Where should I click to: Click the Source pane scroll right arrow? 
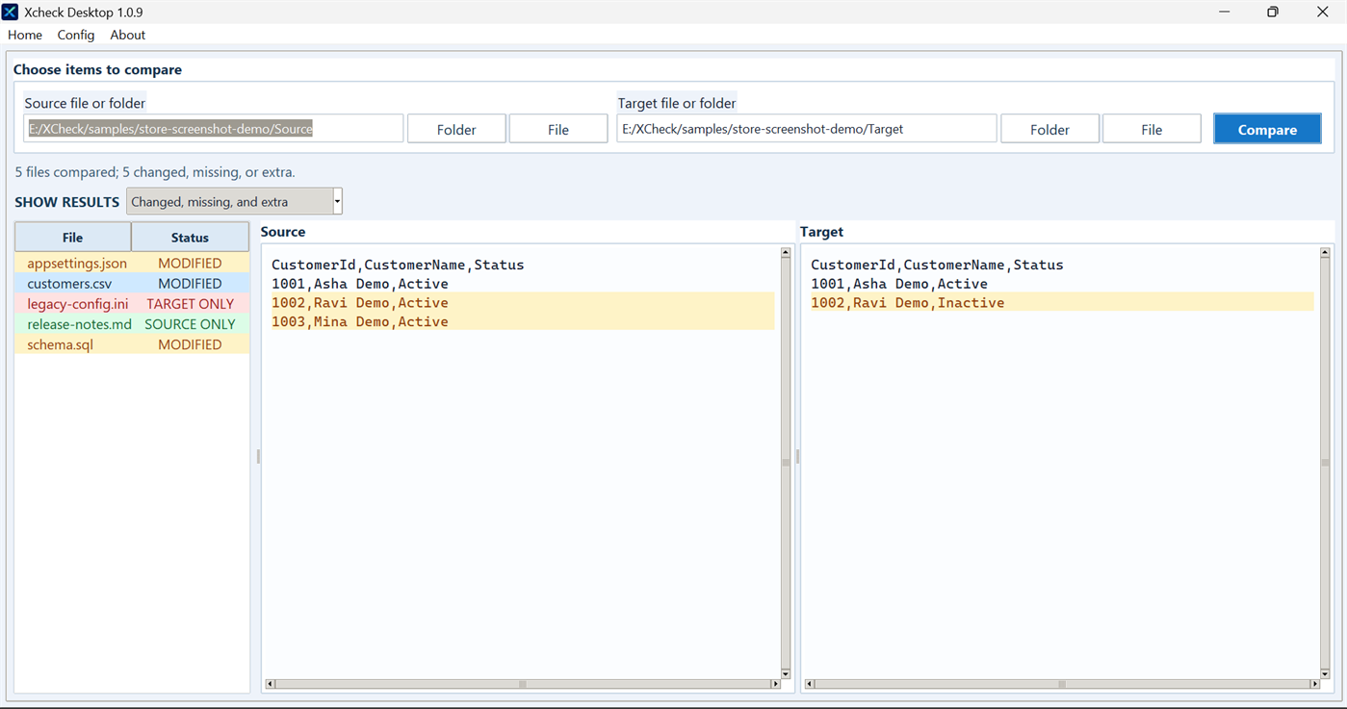tap(775, 684)
